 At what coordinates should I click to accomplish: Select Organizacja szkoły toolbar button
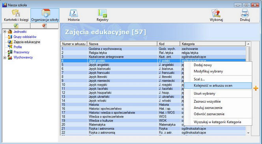45,15
